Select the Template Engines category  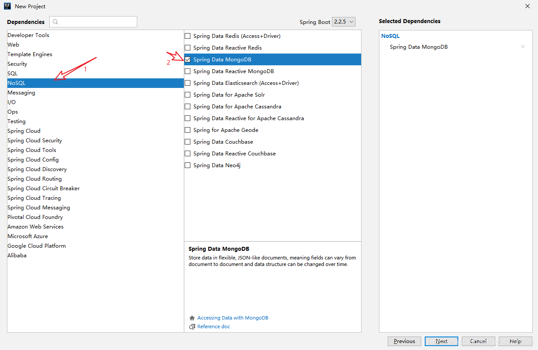[x=95, y=54]
